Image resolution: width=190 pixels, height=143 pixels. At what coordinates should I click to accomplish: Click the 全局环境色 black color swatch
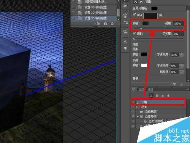[154, 8]
